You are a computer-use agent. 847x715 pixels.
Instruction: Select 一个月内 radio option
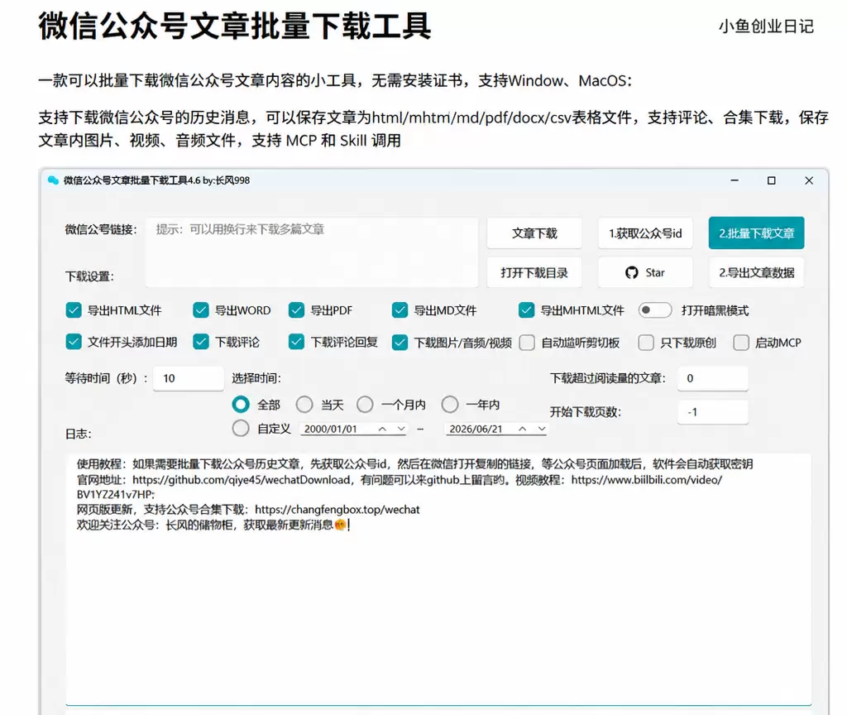pos(365,404)
